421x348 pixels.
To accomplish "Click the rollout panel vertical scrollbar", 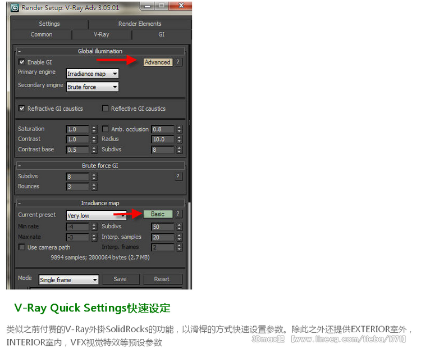I will tap(189, 167).
